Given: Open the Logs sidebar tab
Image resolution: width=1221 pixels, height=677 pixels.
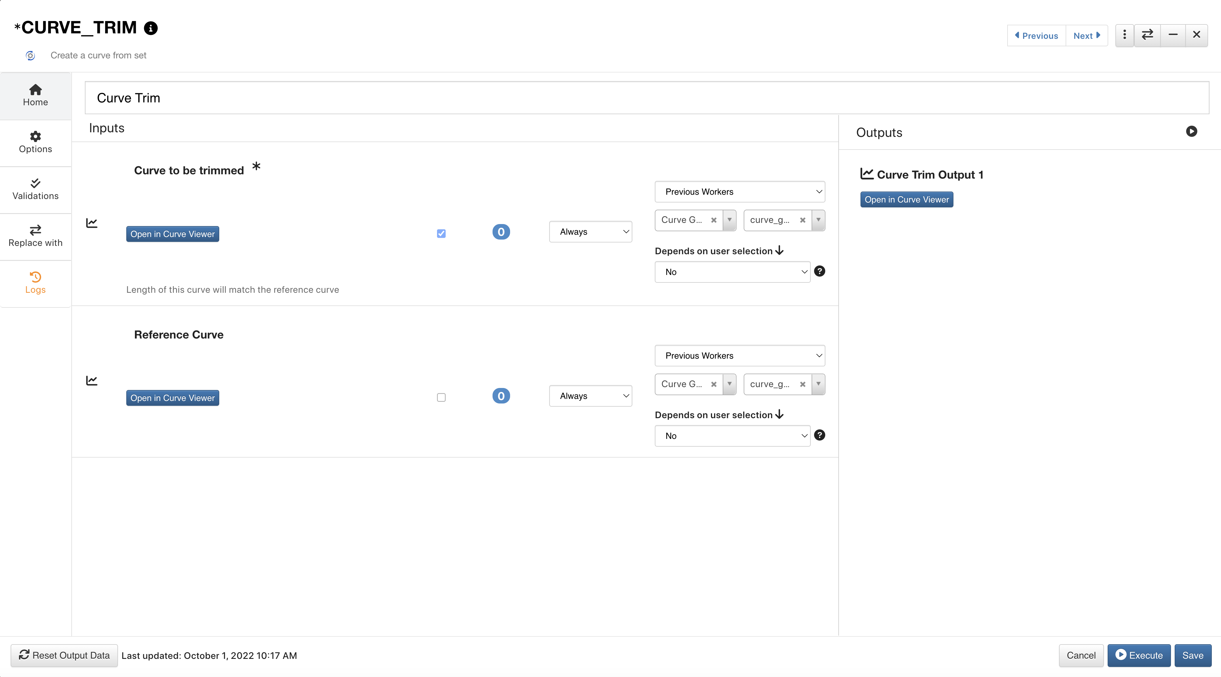Looking at the screenshot, I should point(36,283).
